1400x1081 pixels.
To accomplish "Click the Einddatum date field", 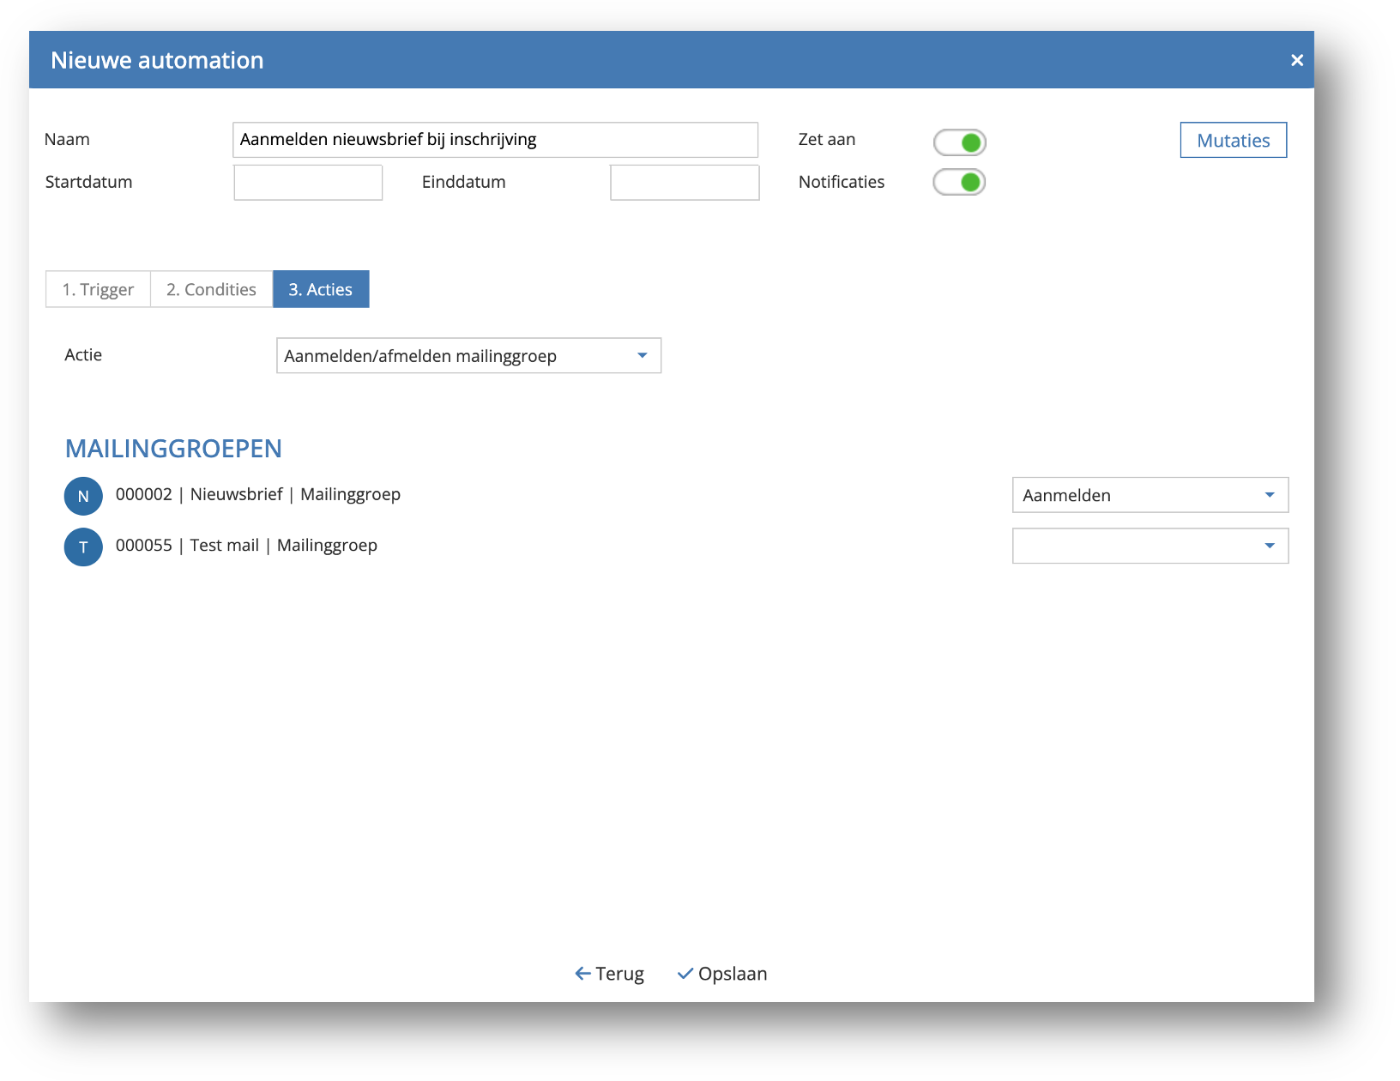I will [685, 182].
